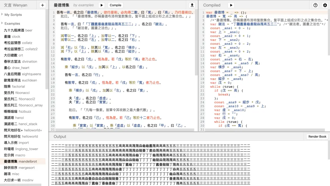Image resolution: width=330 pixels, height=186 pixels.
Task: Open the collatz2 example
Action: [x=23, y=49]
